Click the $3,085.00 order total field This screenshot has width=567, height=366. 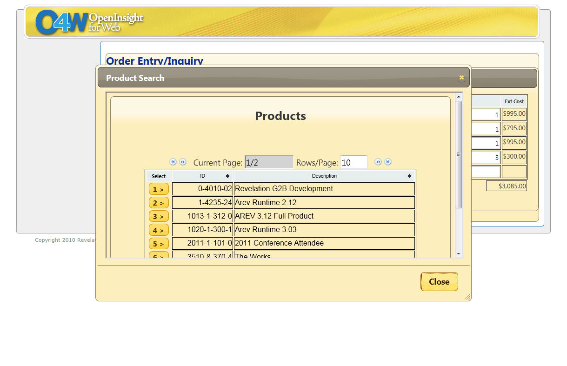click(x=507, y=186)
